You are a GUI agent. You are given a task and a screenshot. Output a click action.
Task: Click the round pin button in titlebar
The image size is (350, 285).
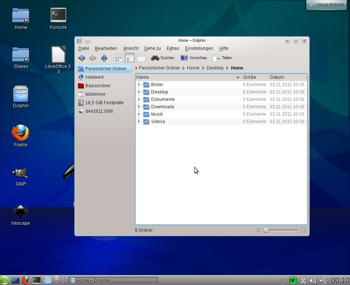coord(88,40)
